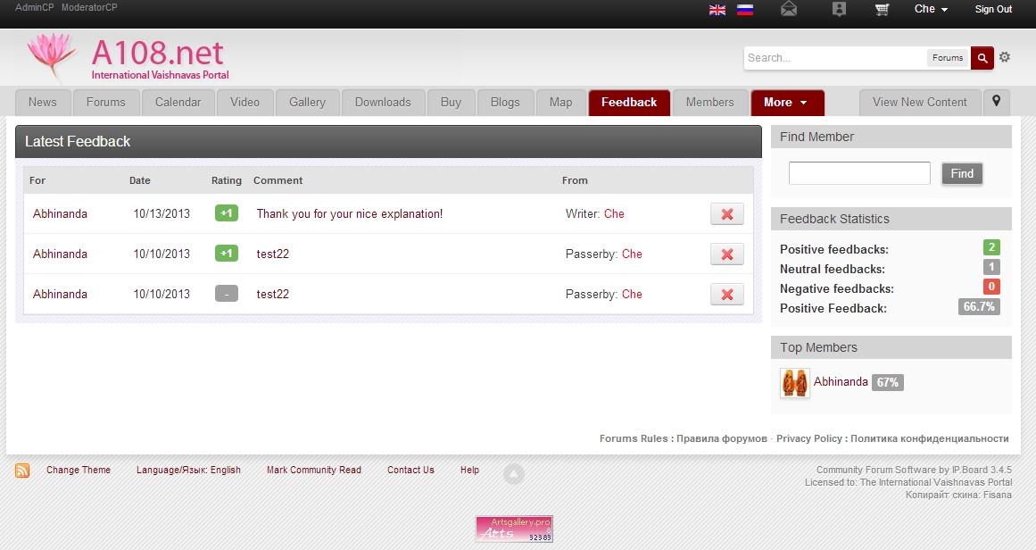Switch language via the UK flag icon
The image size is (1036, 550).
pos(717,10)
